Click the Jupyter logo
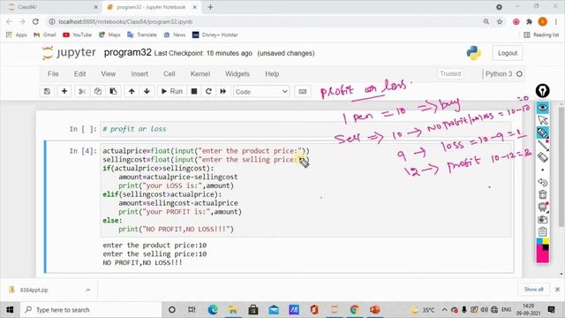The width and height of the screenshot is (565, 318). (69, 53)
